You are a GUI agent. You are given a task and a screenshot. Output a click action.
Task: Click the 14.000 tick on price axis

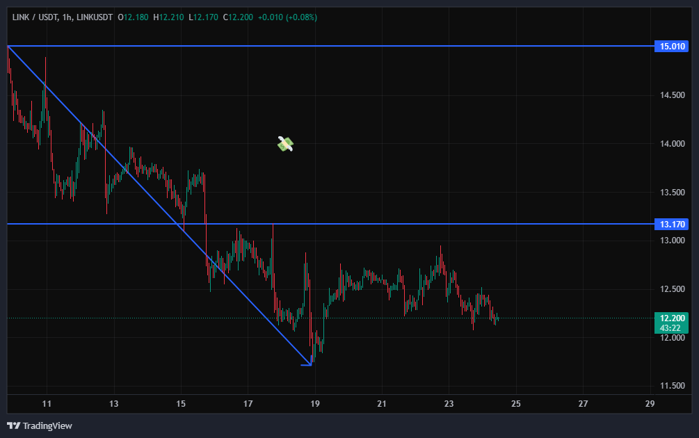click(x=673, y=144)
